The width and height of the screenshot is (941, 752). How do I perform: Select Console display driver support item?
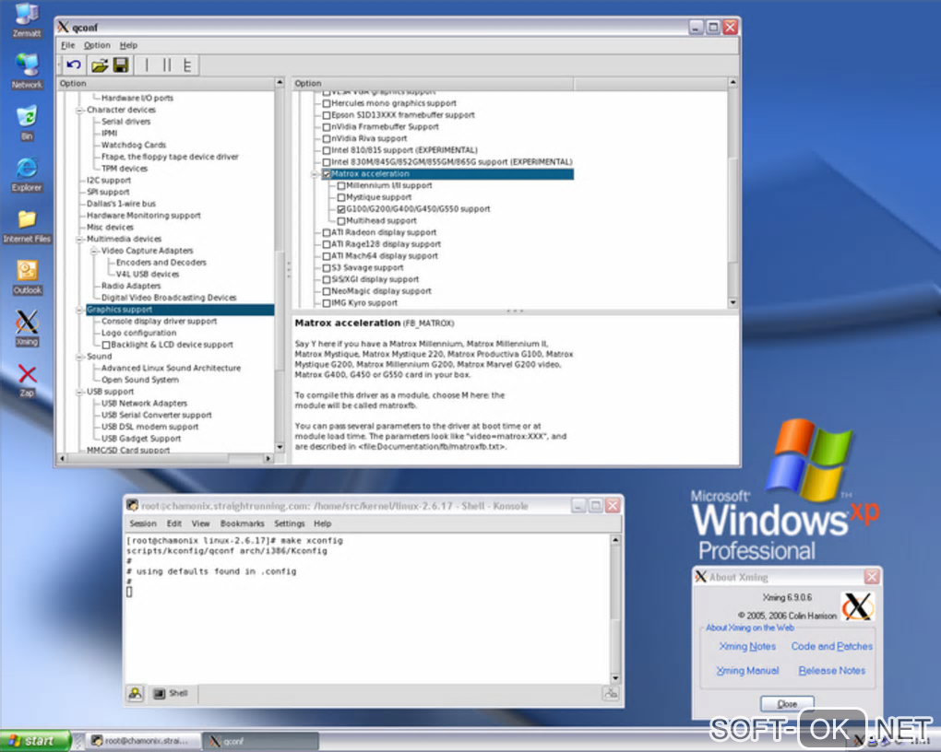(x=159, y=322)
